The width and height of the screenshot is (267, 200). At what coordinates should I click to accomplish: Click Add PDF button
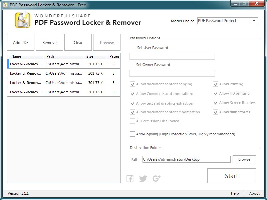(x=21, y=42)
